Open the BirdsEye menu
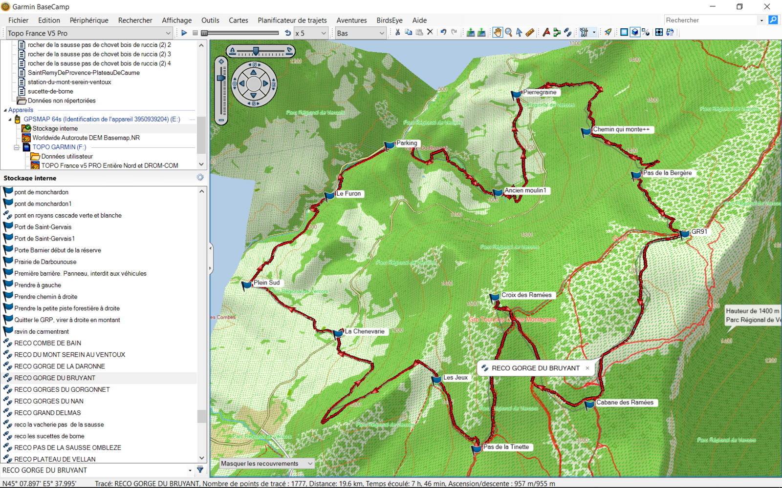782x488 pixels. pos(390,20)
